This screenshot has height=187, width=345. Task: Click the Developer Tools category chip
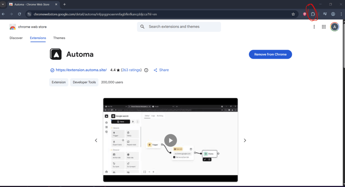click(x=84, y=82)
